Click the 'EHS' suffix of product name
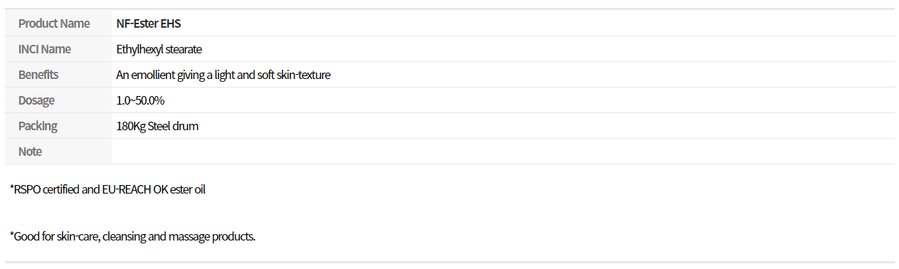Image resolution: width=899 pixels, height=269 pixels. pyautogui.click(x=172, y=23)
